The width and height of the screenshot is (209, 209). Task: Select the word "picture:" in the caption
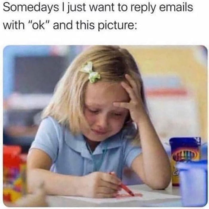click(x=117, y=26)
